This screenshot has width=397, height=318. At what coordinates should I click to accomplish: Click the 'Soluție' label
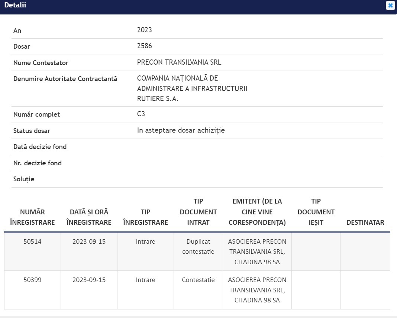(x=24, y=179)
